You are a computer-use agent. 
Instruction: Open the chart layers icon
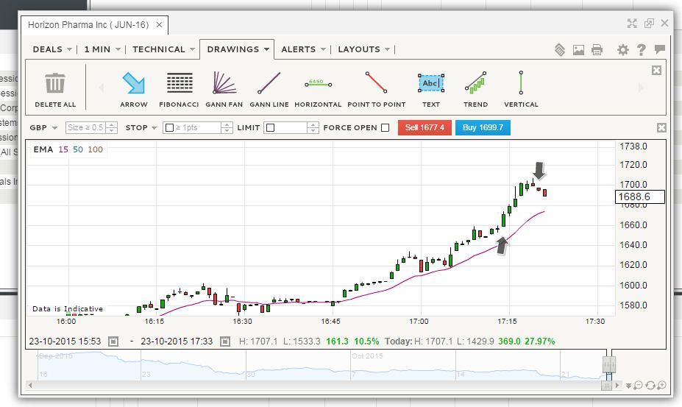click(560, 49)
